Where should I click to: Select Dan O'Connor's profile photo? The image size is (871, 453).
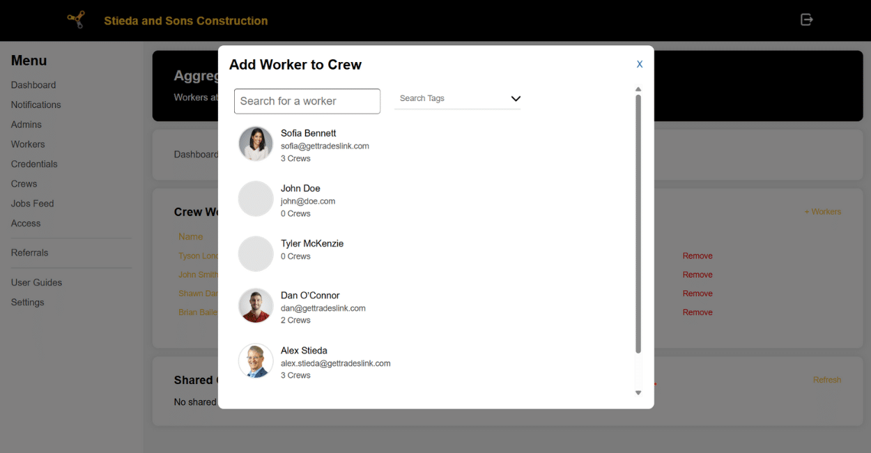click(x=256, y=306)
